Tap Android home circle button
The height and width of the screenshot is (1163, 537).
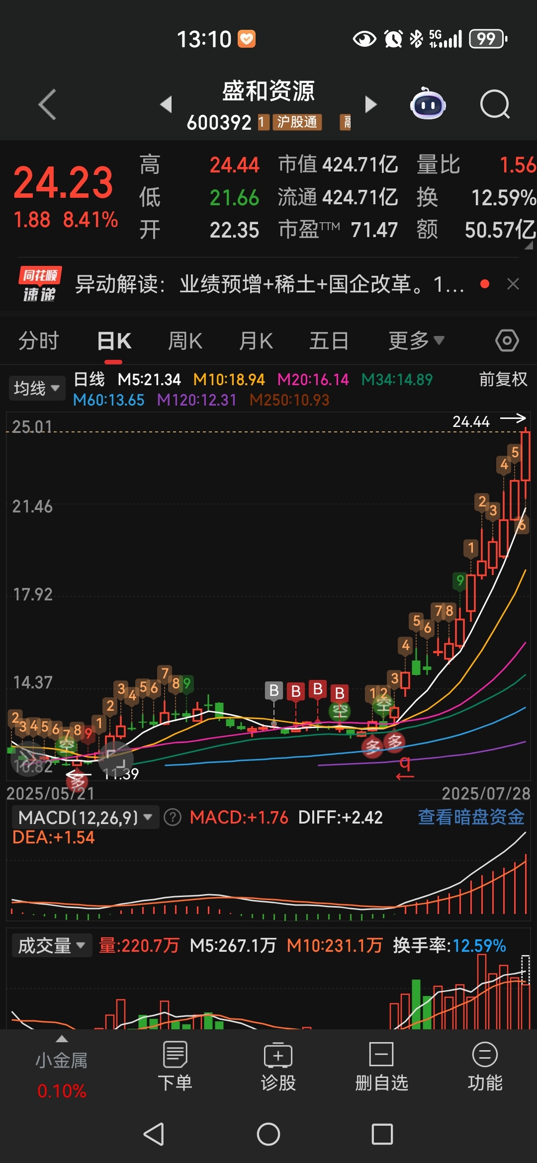click(268, 1134)
